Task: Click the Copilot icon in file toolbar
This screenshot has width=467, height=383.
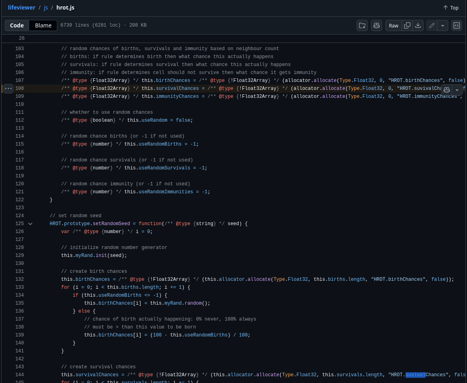Action: [x=377, y=25]
